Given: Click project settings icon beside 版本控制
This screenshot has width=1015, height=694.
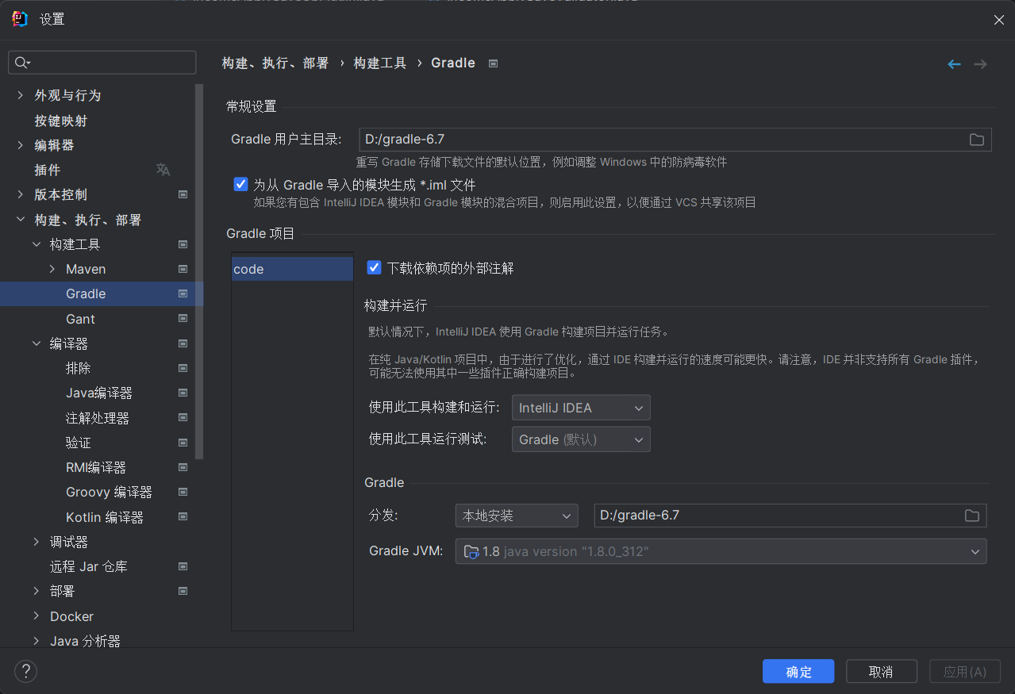Looking at the screenshot, I should pyautogui.click(x=183, y=194).
